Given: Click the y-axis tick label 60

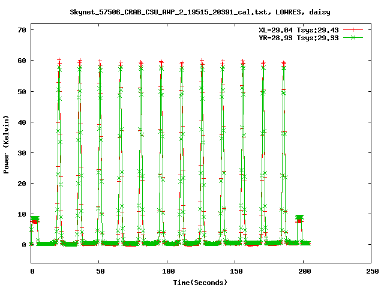Looking at the screenshot, I should (22, 61).
